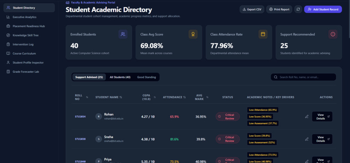Viewport: 350px width, 163px height.
Task: View Details for Rohan
Action: coord(322,116)
